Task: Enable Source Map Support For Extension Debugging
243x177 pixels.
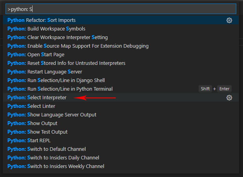Action: pyautogui.click(x=78, y=46)
